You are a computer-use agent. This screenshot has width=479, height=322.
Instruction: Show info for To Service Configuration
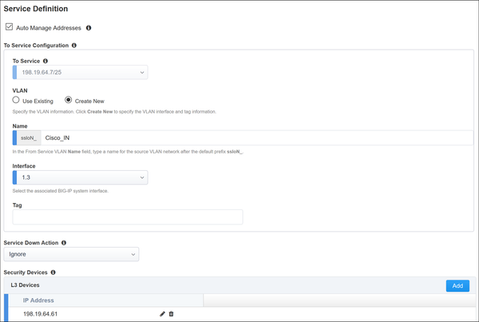point(74,46)
